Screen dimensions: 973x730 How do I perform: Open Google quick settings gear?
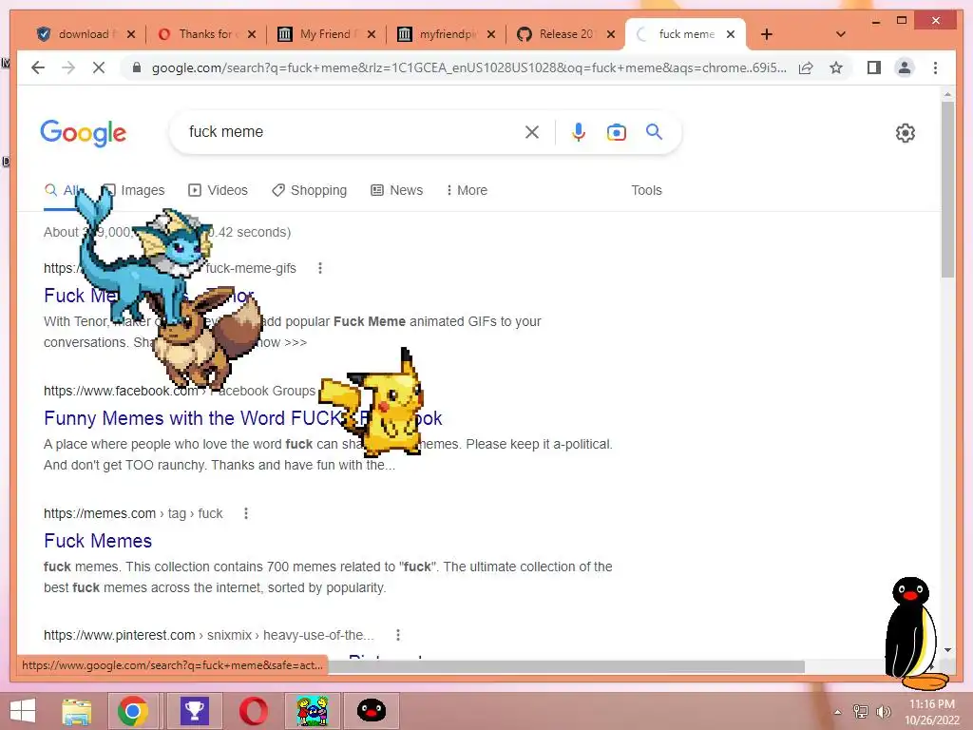[906, 132]
